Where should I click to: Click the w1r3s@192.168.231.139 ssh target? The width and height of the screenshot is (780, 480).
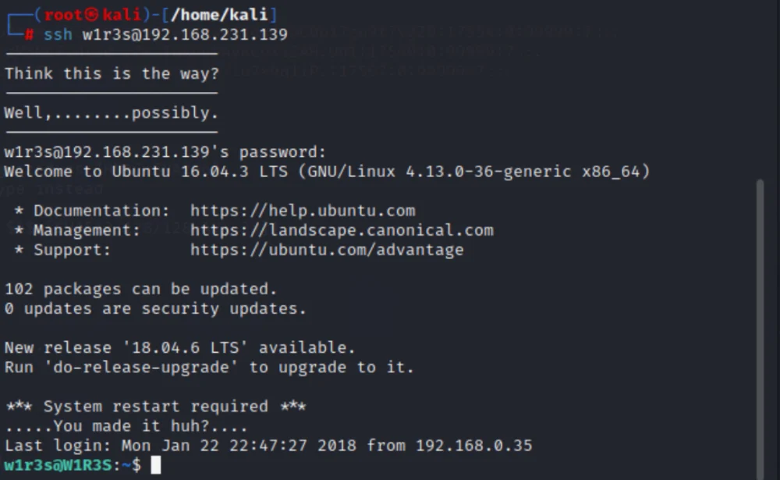[x=185, y=34]
